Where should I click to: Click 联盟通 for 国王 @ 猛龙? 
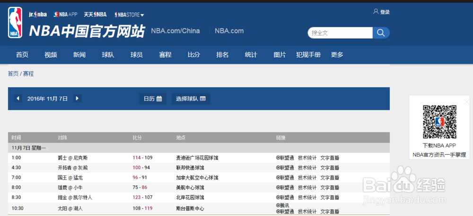pyautogui.click(x=285, y=178)
